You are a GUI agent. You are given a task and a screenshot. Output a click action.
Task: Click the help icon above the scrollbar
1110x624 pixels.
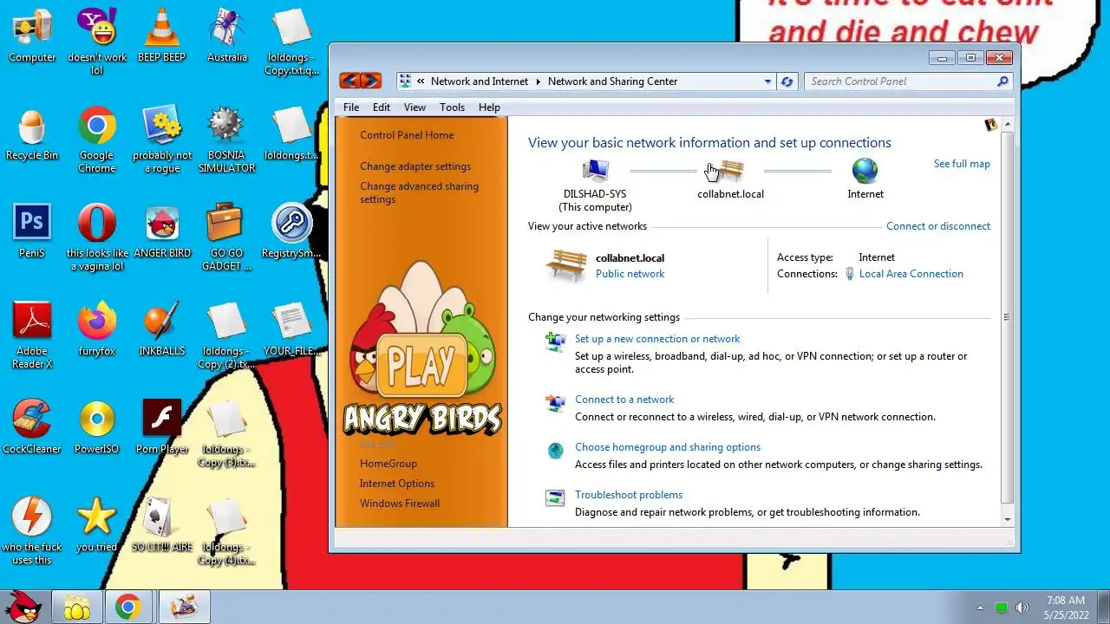tap(991, 126)
